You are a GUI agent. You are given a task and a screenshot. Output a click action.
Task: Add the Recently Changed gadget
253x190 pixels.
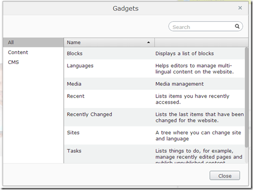(155, 117)
